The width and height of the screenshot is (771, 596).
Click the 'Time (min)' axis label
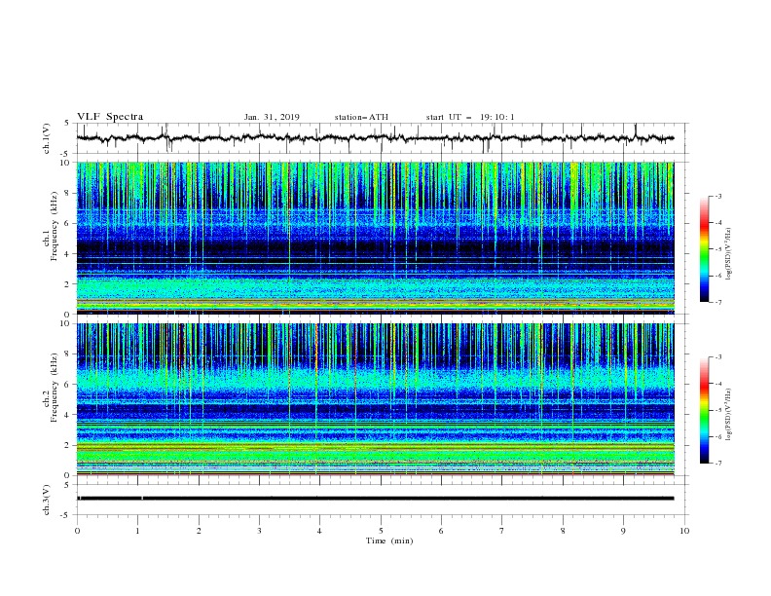pyautogui.click(x=389, y=540)
